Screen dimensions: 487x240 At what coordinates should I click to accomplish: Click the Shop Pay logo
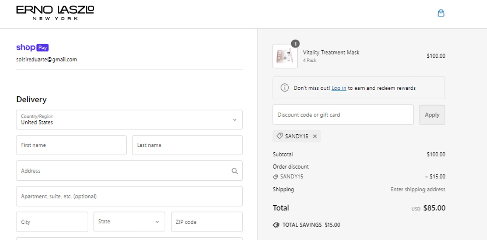pyautogui.click(x=32, y=47)
